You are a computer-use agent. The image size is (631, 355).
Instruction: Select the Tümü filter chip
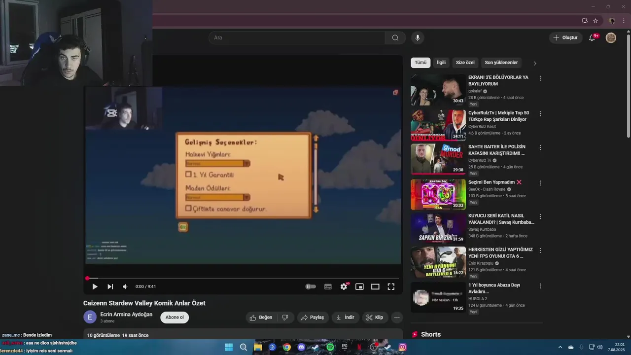click(x=421, y=63)
